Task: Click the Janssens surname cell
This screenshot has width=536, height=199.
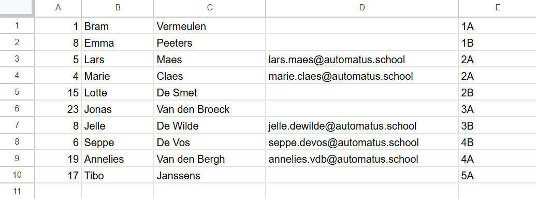Action: (x=210, y=175)
